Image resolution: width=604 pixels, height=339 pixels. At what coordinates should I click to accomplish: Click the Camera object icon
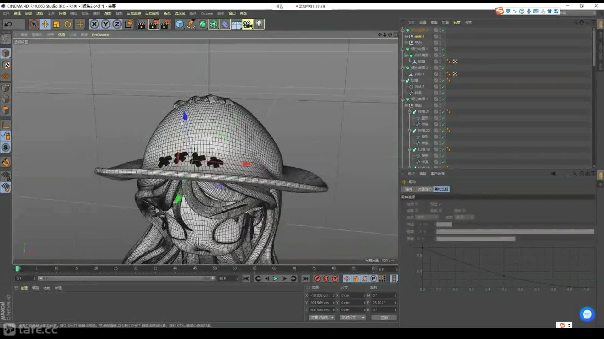click(x=248, y=24)
